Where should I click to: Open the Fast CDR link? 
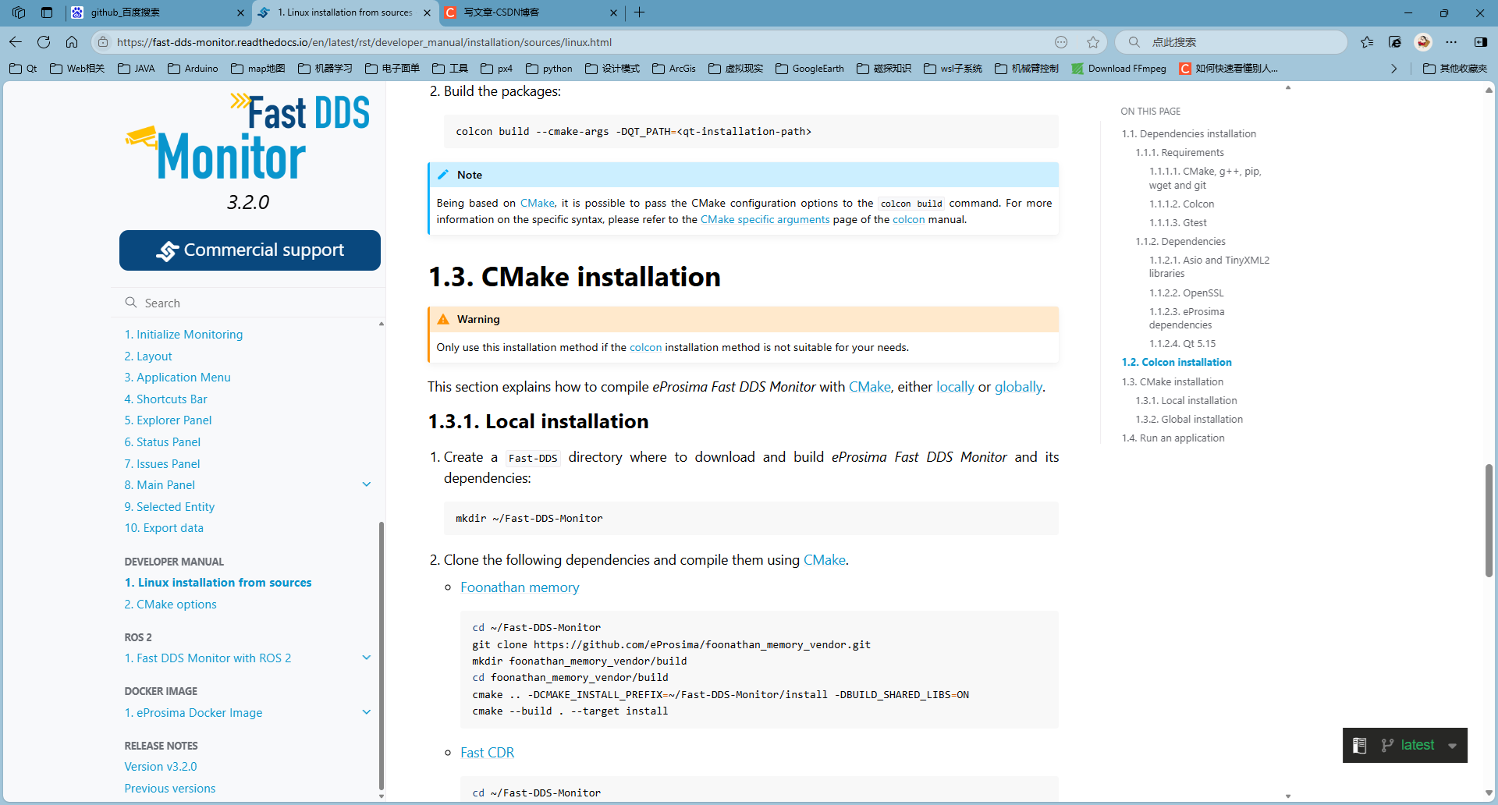(487, 752)
